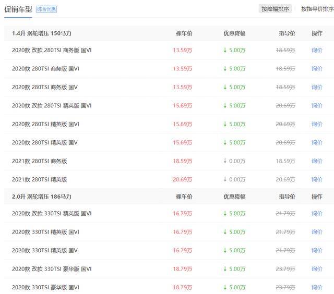Click 询价 for 2020款 改款 330TSI 豪华版 国VI

317,269
